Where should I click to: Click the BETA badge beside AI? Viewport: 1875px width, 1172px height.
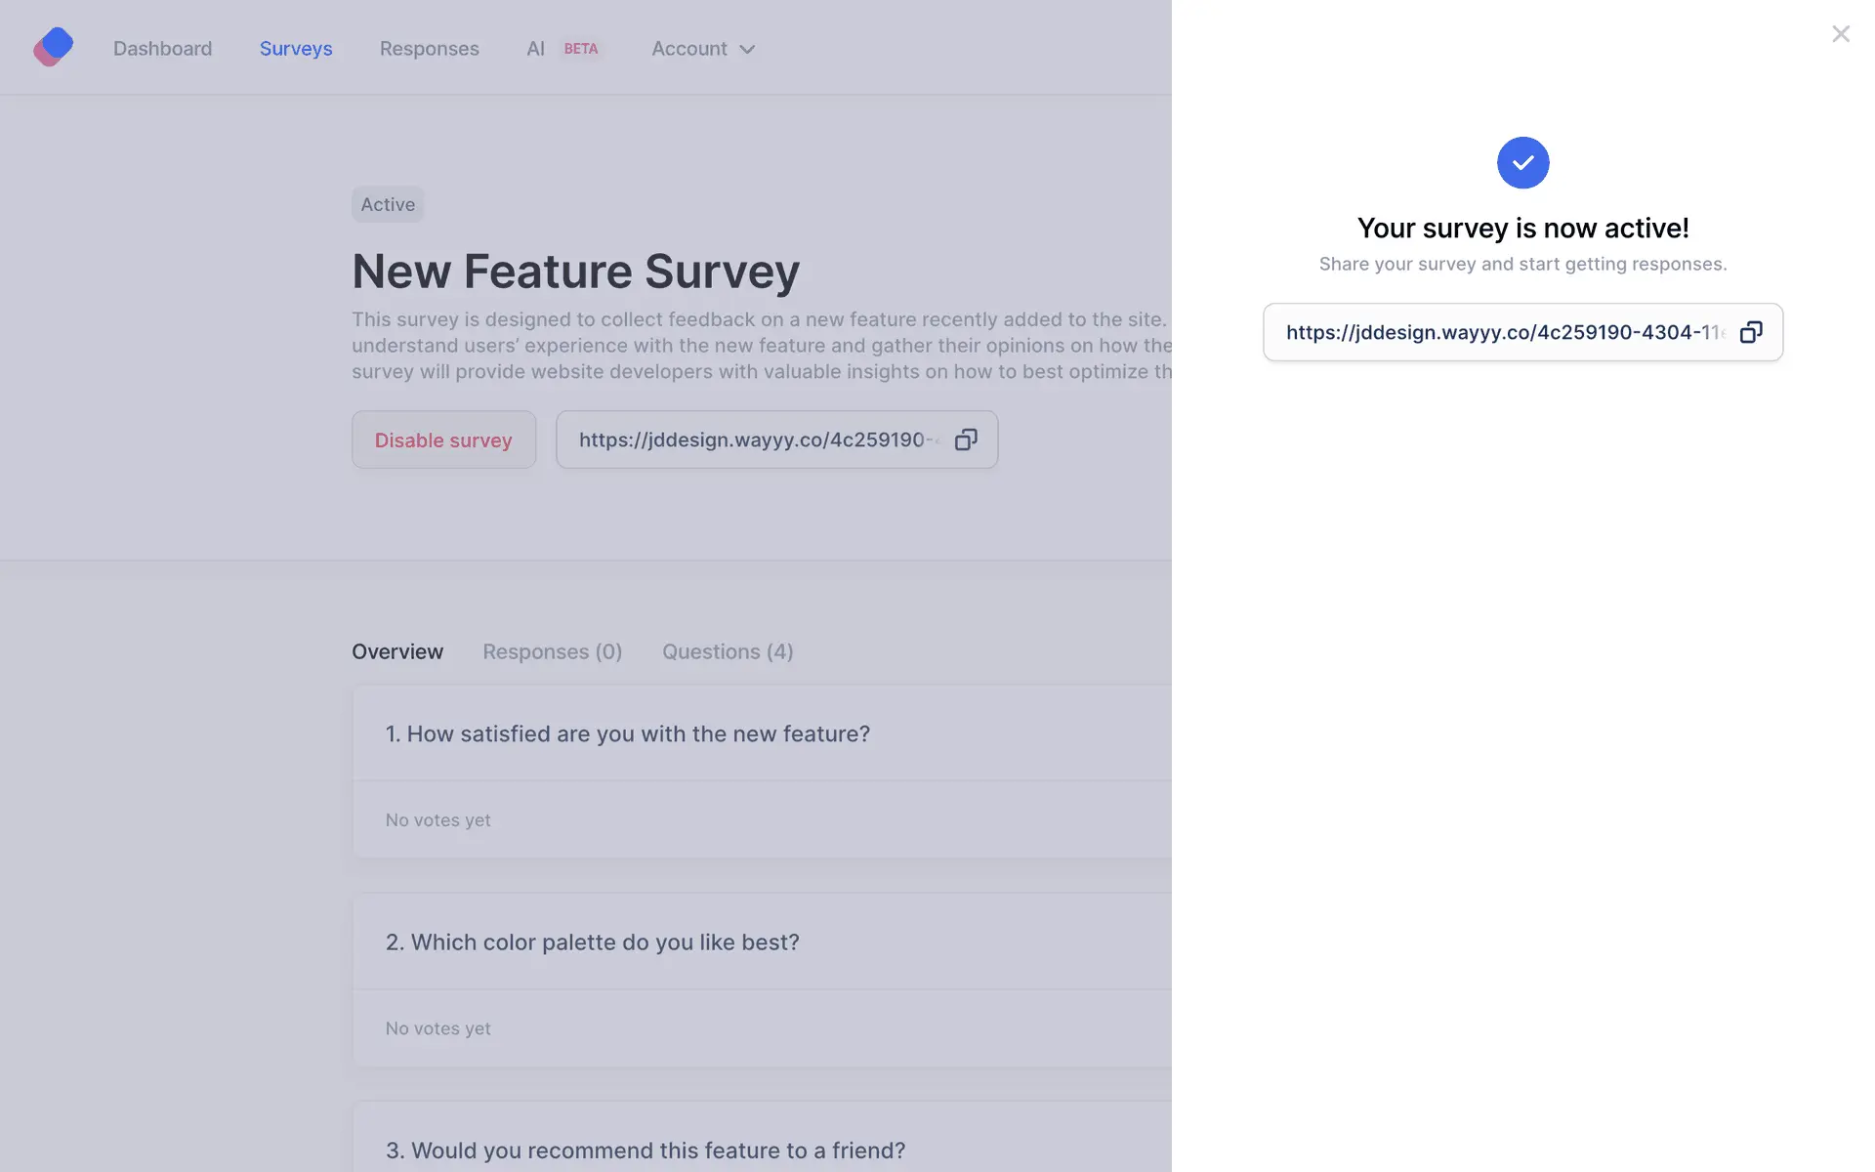point(581,49)
